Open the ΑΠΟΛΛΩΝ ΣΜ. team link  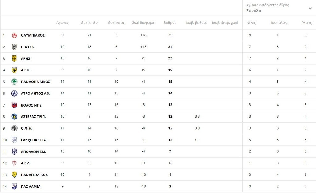point(33,152)
